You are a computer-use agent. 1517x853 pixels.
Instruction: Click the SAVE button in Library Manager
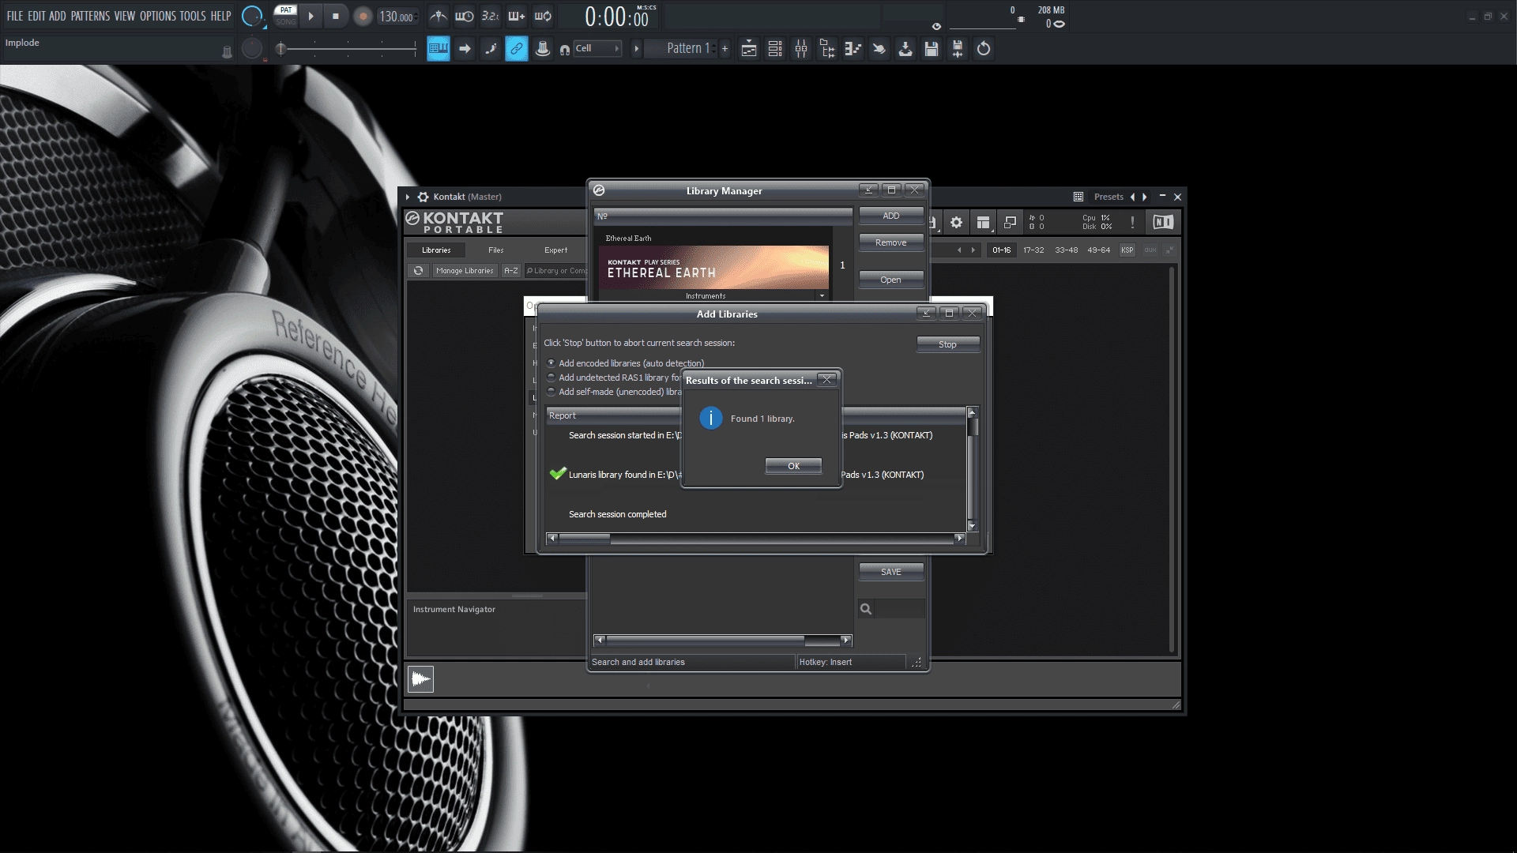coord(891,572)
